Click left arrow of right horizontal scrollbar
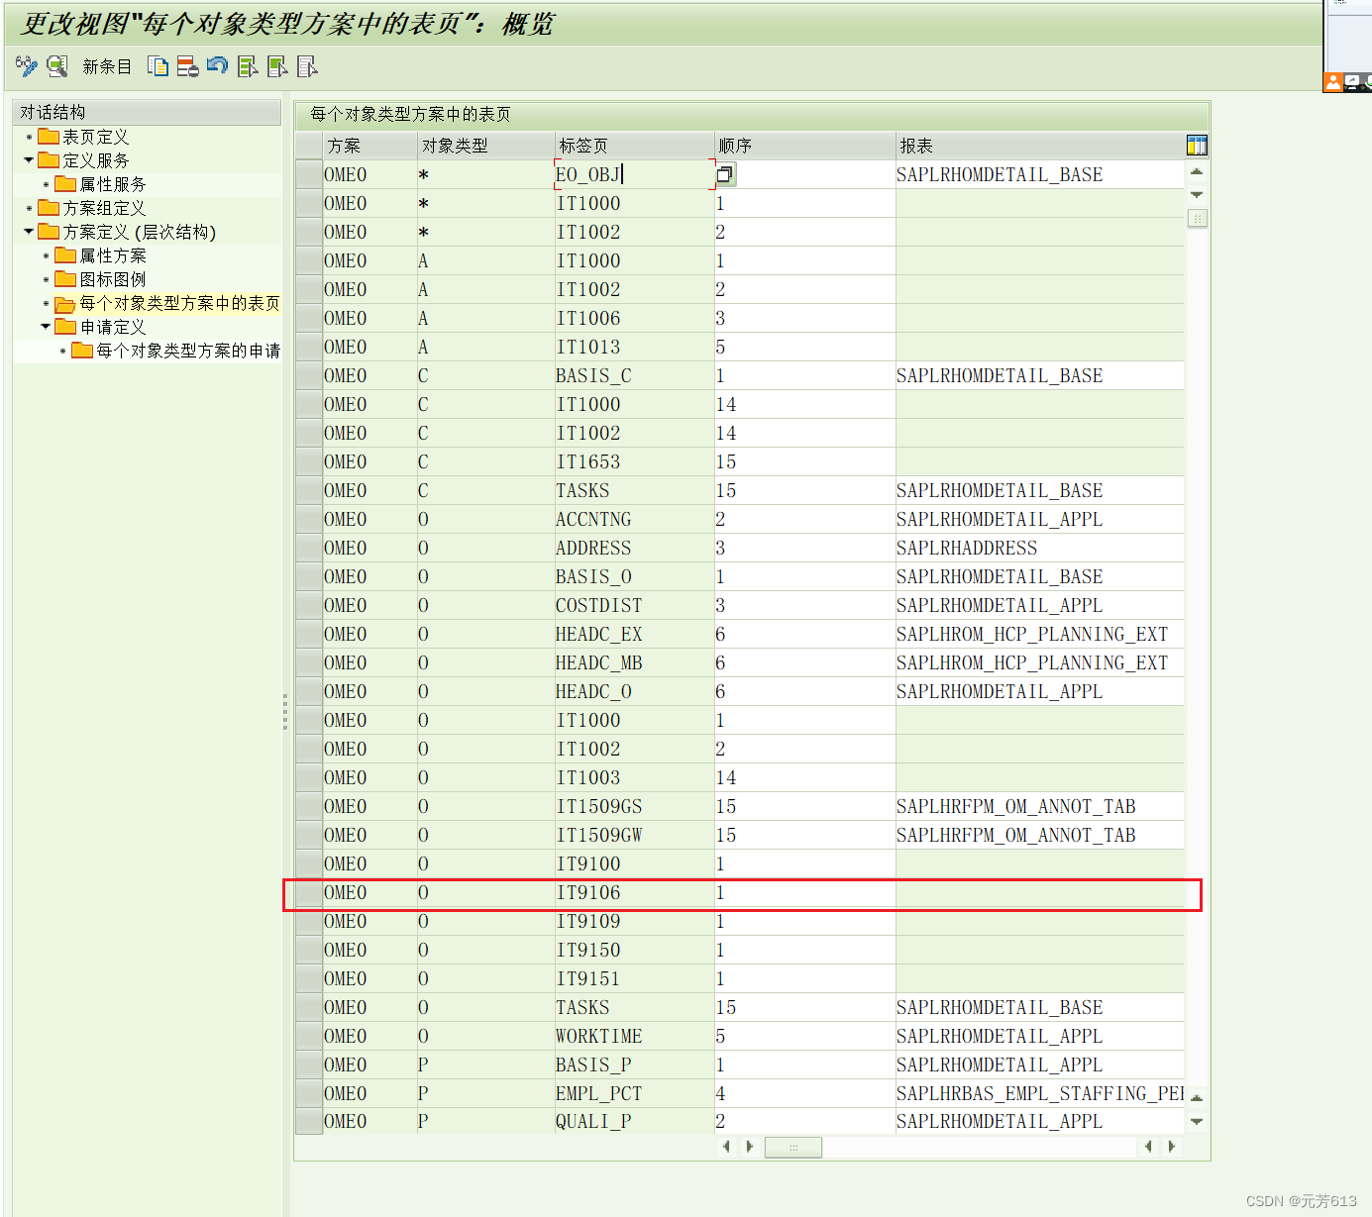1372x1217 pixels. point(1148,1147)
